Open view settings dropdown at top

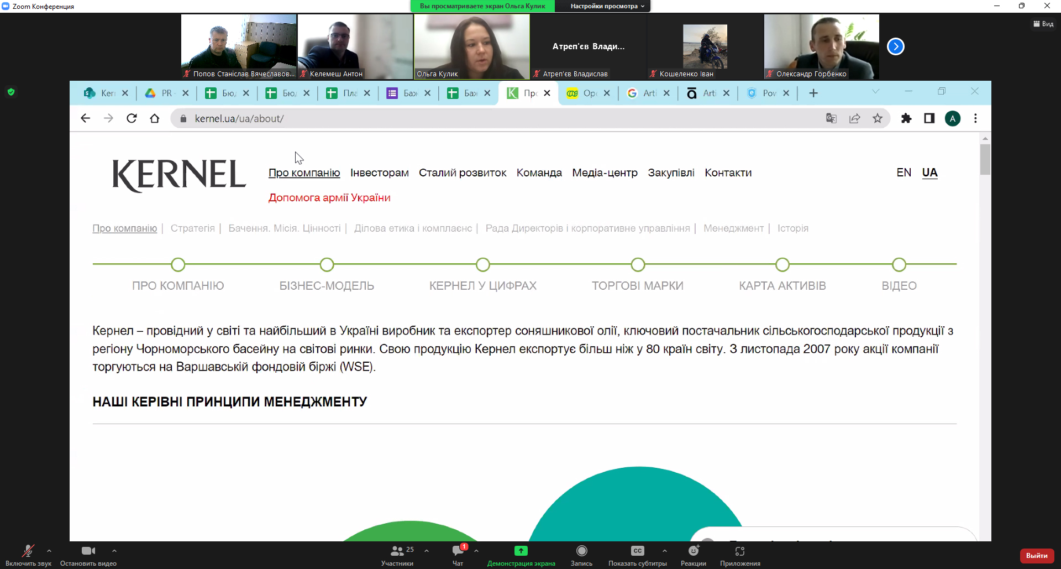607,6
